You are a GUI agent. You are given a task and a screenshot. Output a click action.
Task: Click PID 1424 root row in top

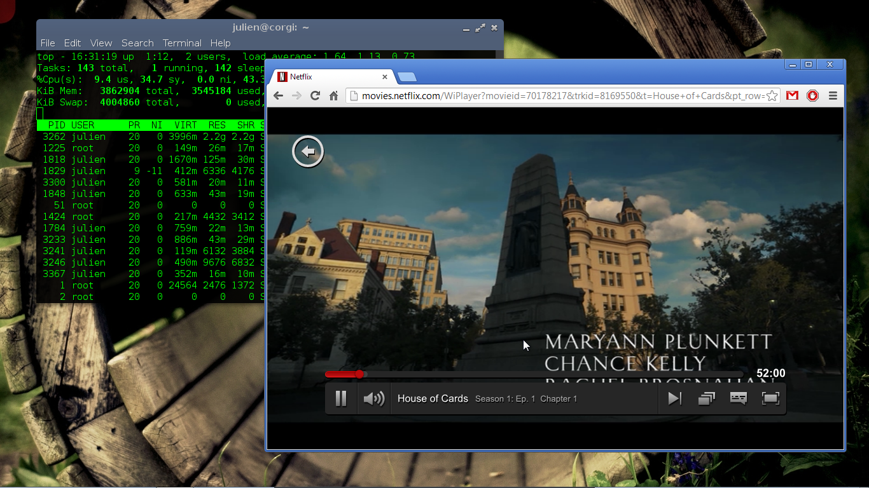pyautogui.click(x=151, y=217)
